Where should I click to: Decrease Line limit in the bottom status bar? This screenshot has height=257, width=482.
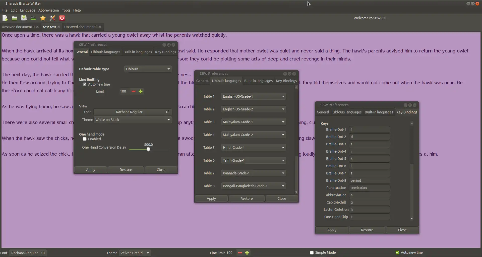tap(240, 253)
